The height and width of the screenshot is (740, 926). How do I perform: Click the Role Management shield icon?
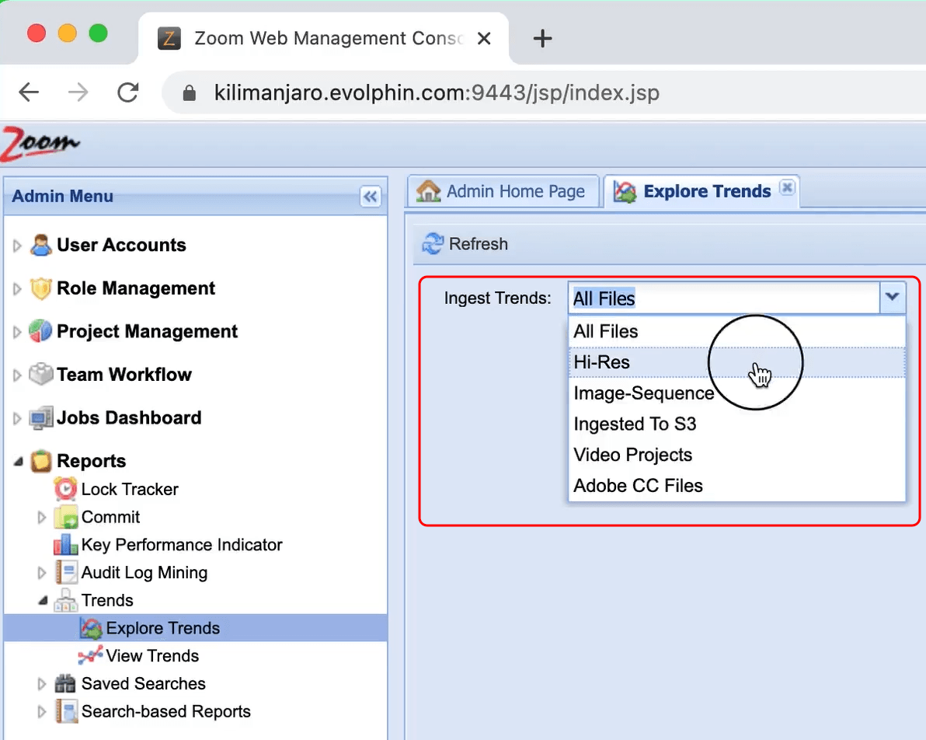(x=40, y=288)
